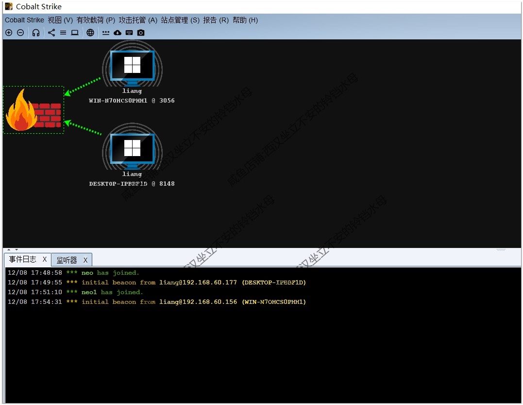The image size is (523, 405).
Task: Open credentials icon in the toolbar
Action: (106, 33)
